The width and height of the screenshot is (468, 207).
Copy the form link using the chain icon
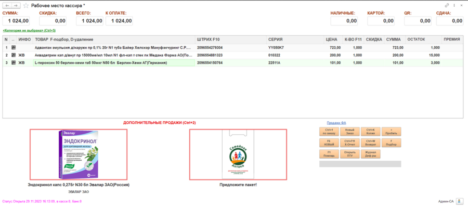tap(447, 5)
